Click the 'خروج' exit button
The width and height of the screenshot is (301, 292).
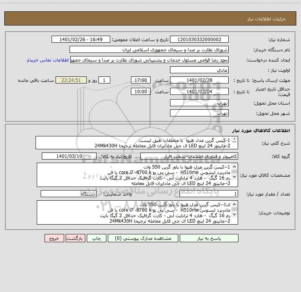(x=54, y=238)
